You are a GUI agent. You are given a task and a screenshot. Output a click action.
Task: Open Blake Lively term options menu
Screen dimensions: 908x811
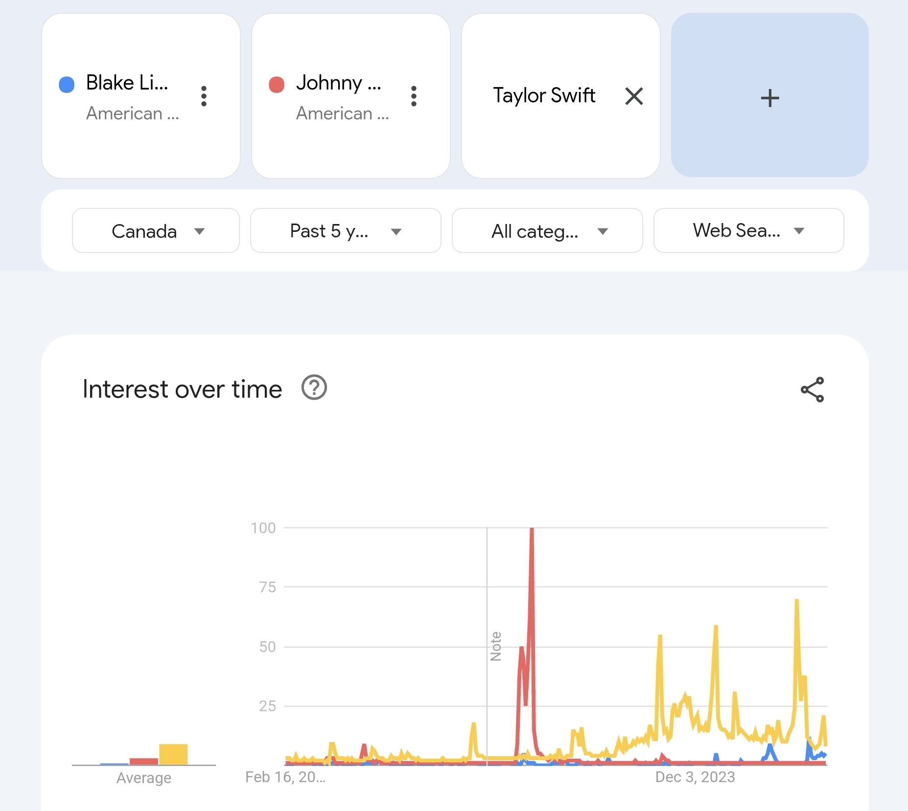pos(204,96)
